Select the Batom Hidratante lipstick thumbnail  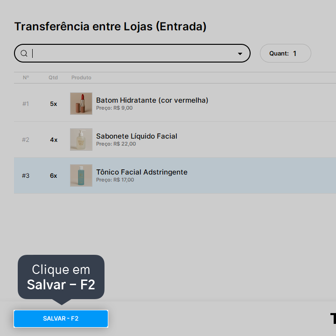coord(81,104)
